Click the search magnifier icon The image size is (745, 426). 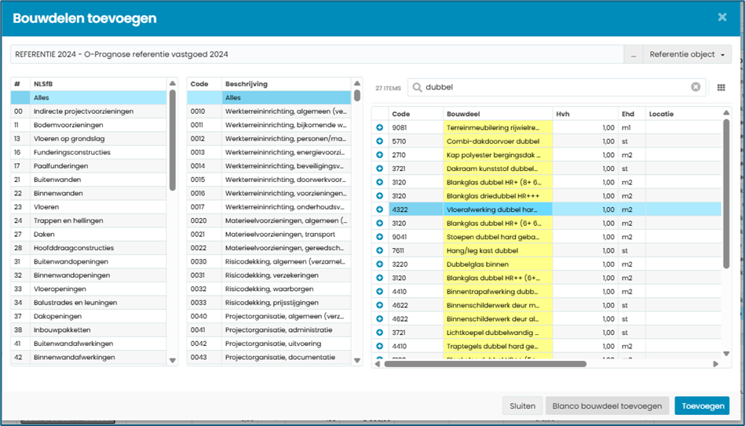pyautogui.click(x=417, y=87)
